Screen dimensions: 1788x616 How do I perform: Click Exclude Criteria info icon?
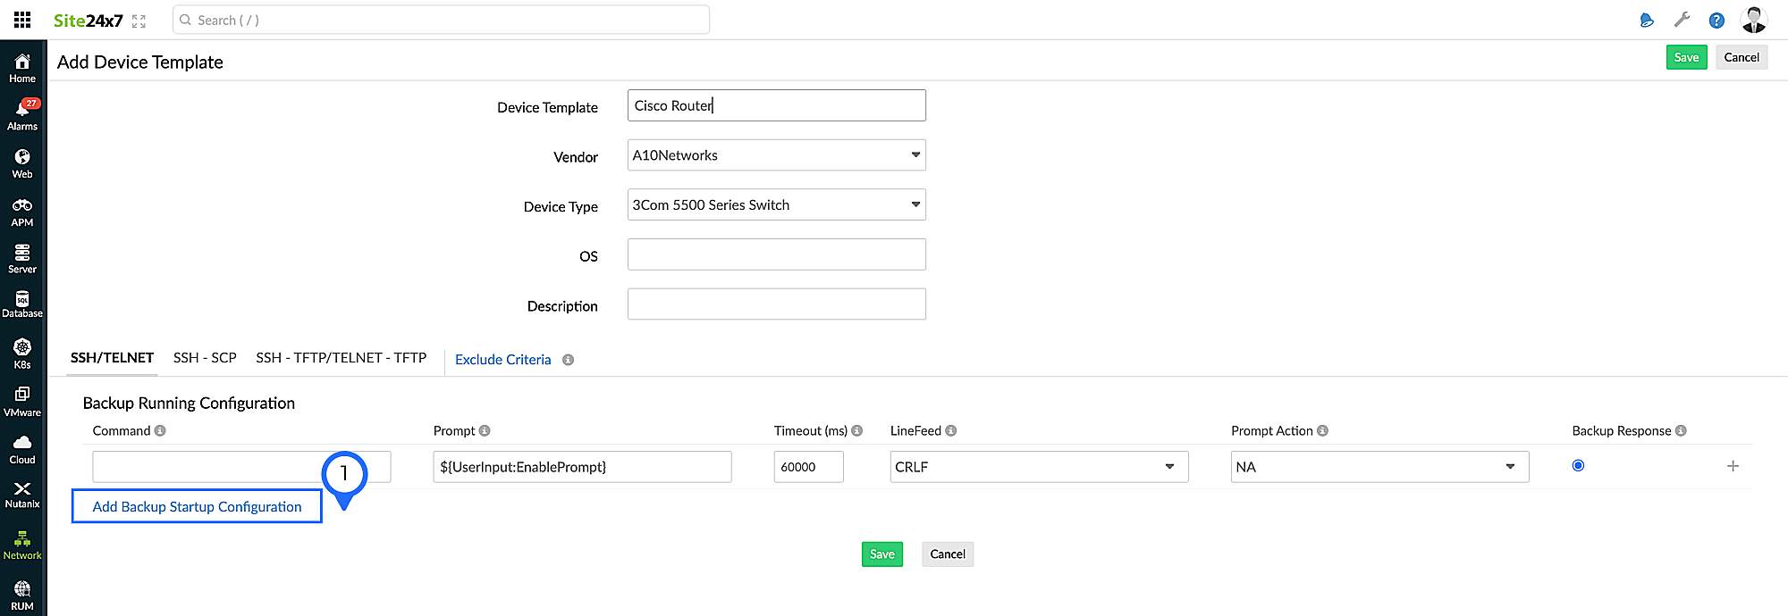568,360
